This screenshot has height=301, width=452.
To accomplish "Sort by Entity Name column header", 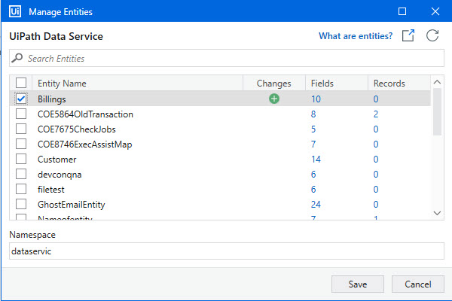I will click(x=62, y=84).
